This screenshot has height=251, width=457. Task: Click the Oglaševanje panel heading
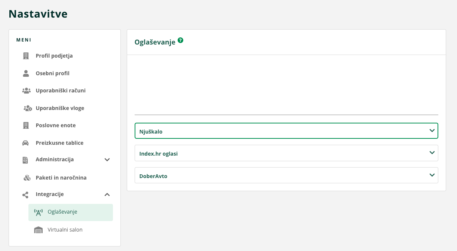click(x=155, y=43)
